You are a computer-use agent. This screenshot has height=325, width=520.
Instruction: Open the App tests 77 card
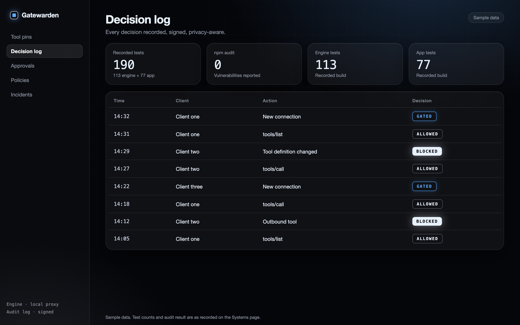pyautogui.click(x=456, y=64)
